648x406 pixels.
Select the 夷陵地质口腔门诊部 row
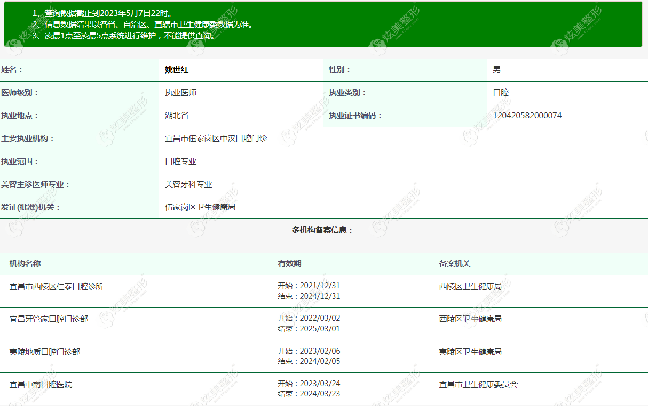click(x=324, y=356)
